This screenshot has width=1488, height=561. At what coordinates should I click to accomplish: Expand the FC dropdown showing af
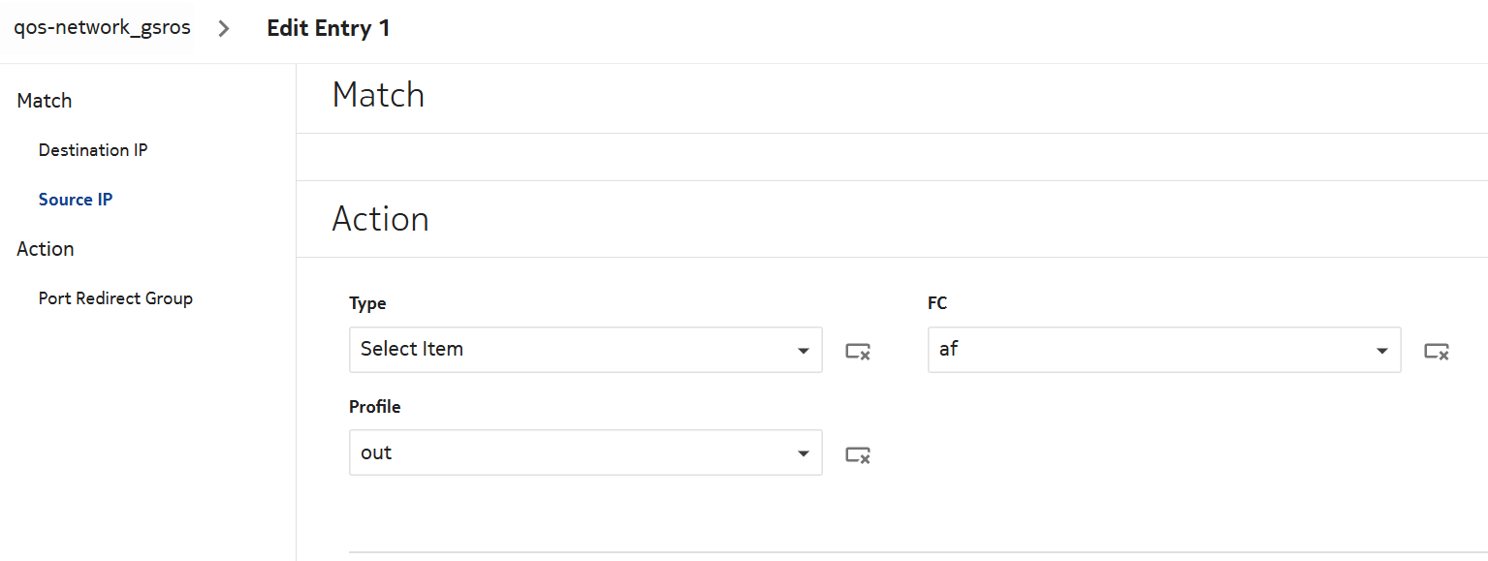click(x=1163, y=350)
